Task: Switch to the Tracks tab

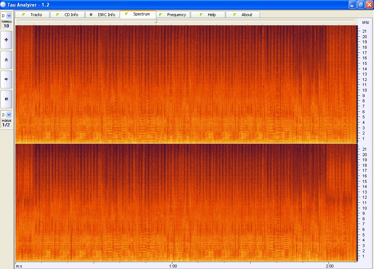Action: click(x=32, y=15)
